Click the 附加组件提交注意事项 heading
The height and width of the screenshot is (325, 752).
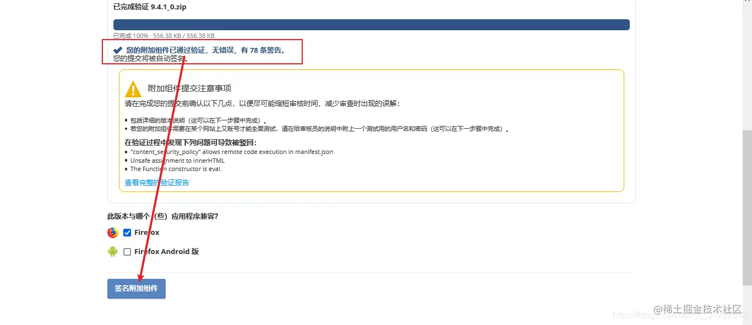(x=189, y=89)
